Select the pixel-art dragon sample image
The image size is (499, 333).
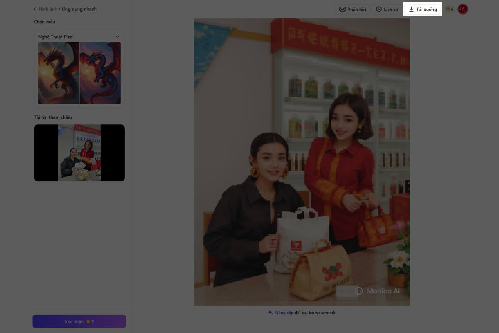100,73
